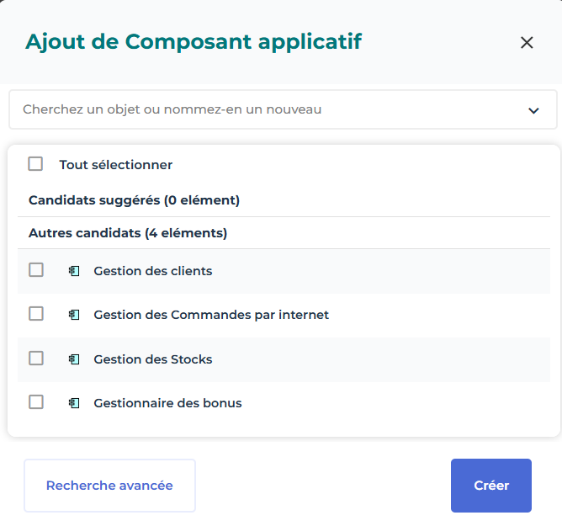Viewport: 562px width, 526px height.
Task: Click the Autres candidats section header
Action: (128, 232)
